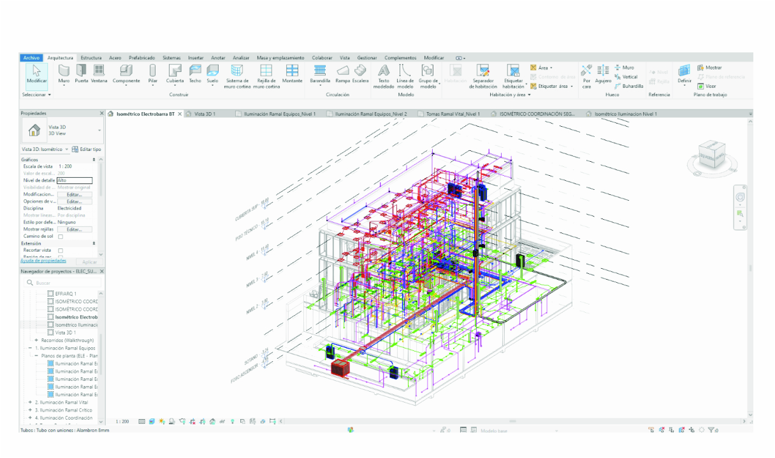Viewport: 775px width, 458px height.
Task: Enable the Camino de sol checkbox
Action: (61, 236)
